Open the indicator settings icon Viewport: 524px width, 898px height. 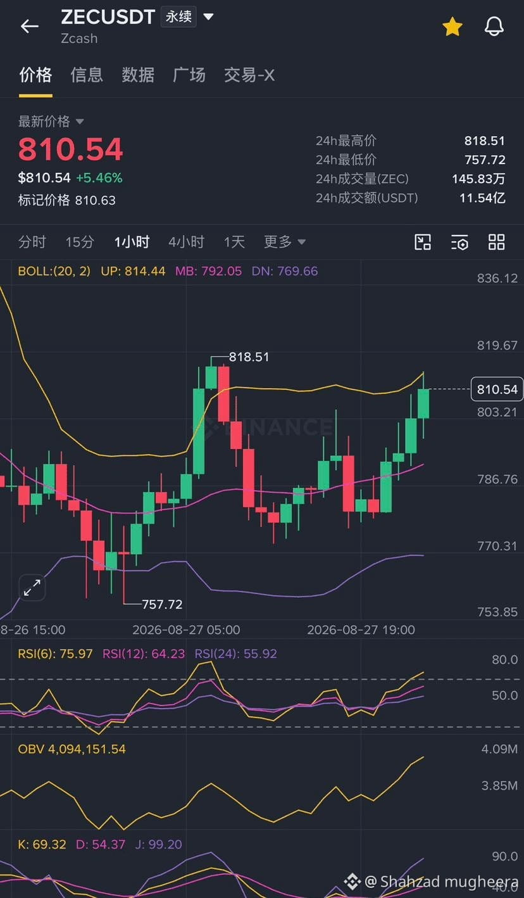459,242
